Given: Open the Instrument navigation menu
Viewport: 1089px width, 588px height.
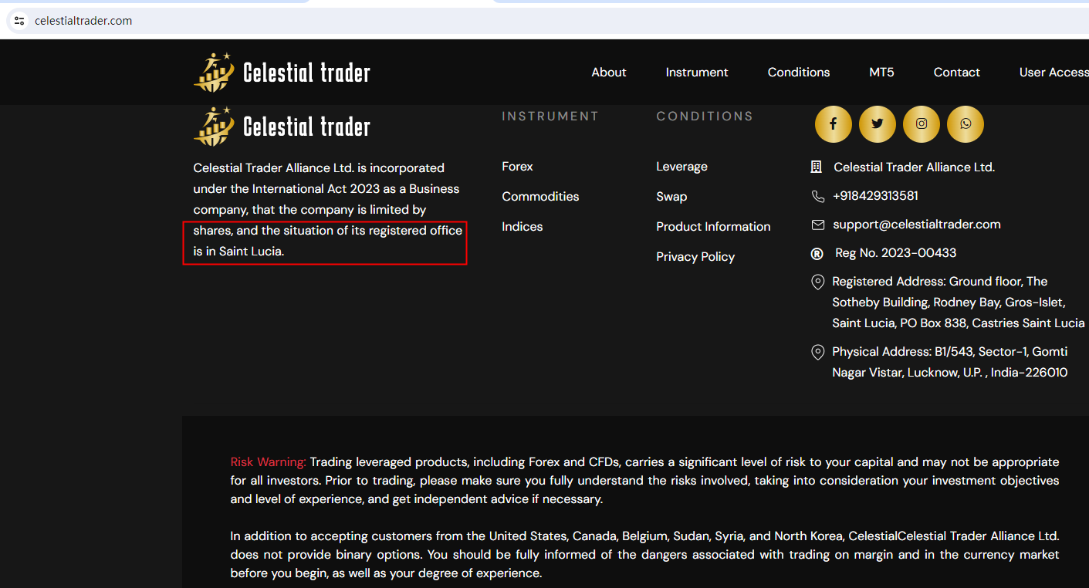Looking at the screenshot, I should click(696, 73).
